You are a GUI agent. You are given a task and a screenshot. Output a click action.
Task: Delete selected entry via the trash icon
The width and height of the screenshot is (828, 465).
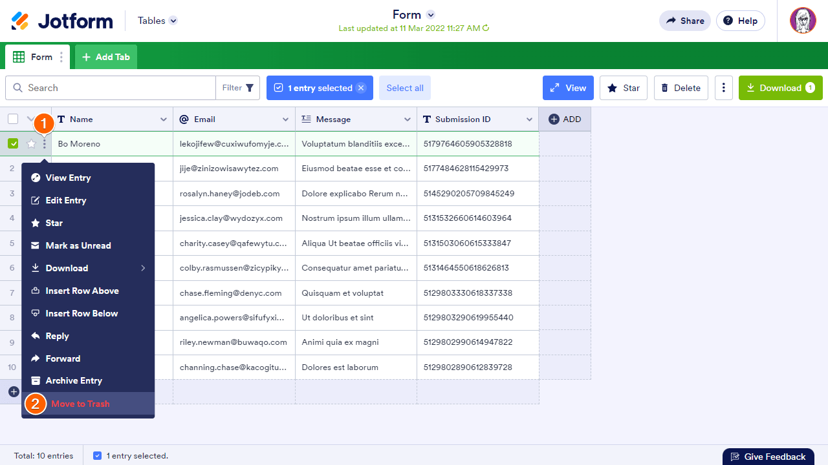tap(681, 87)
